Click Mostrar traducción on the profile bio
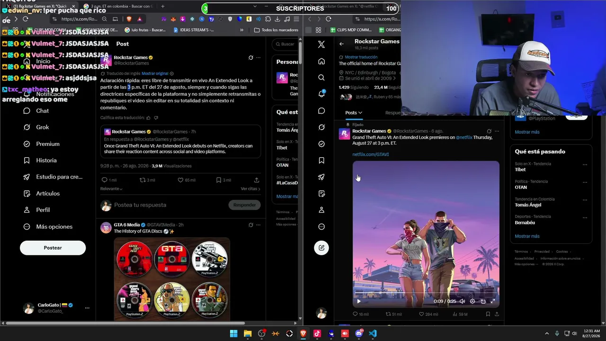The image size is (606, 341). (361, 57)
